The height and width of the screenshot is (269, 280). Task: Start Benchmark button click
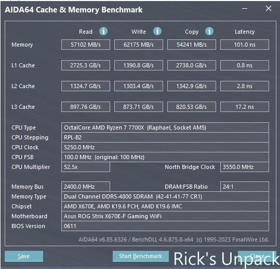141,256
